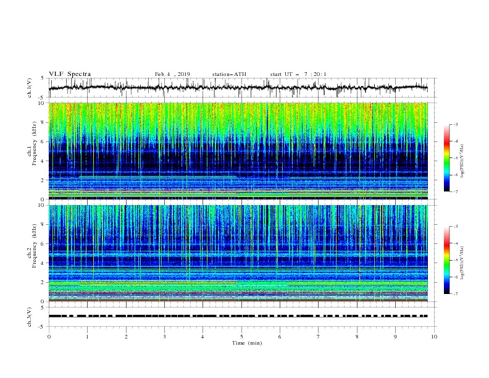Screen dimensions: 489x378
Task: Click the "6" kHz tick on ch.1 axis
Action: click(x=43, y=142)
